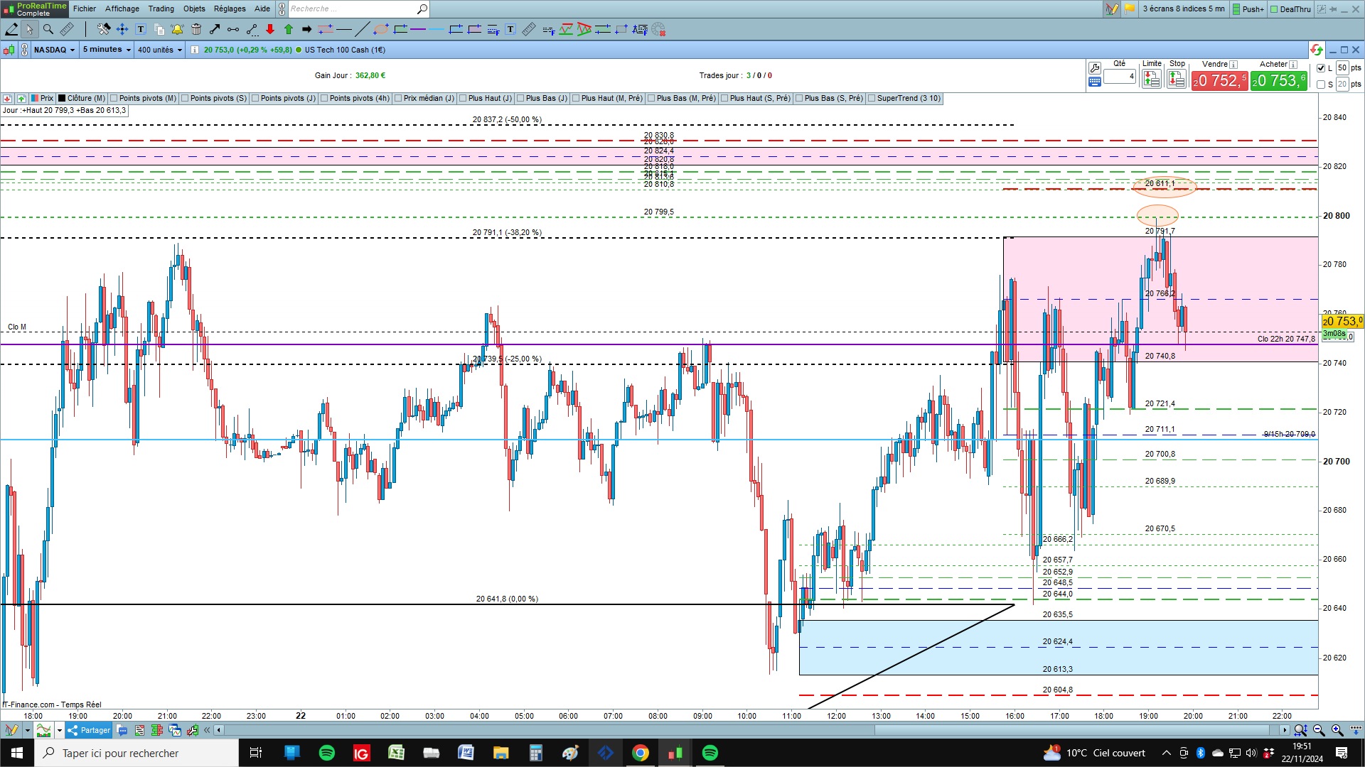Image resolution: width=1365 pixels, height=767 pixels.
Task: Click the alert bell icon
Action: (177, 29)
